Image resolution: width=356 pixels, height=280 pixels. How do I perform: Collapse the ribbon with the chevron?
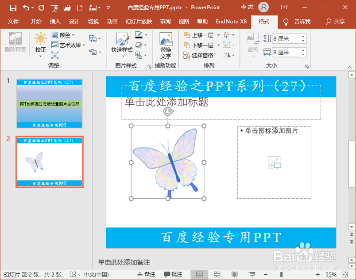coord(350,67)
